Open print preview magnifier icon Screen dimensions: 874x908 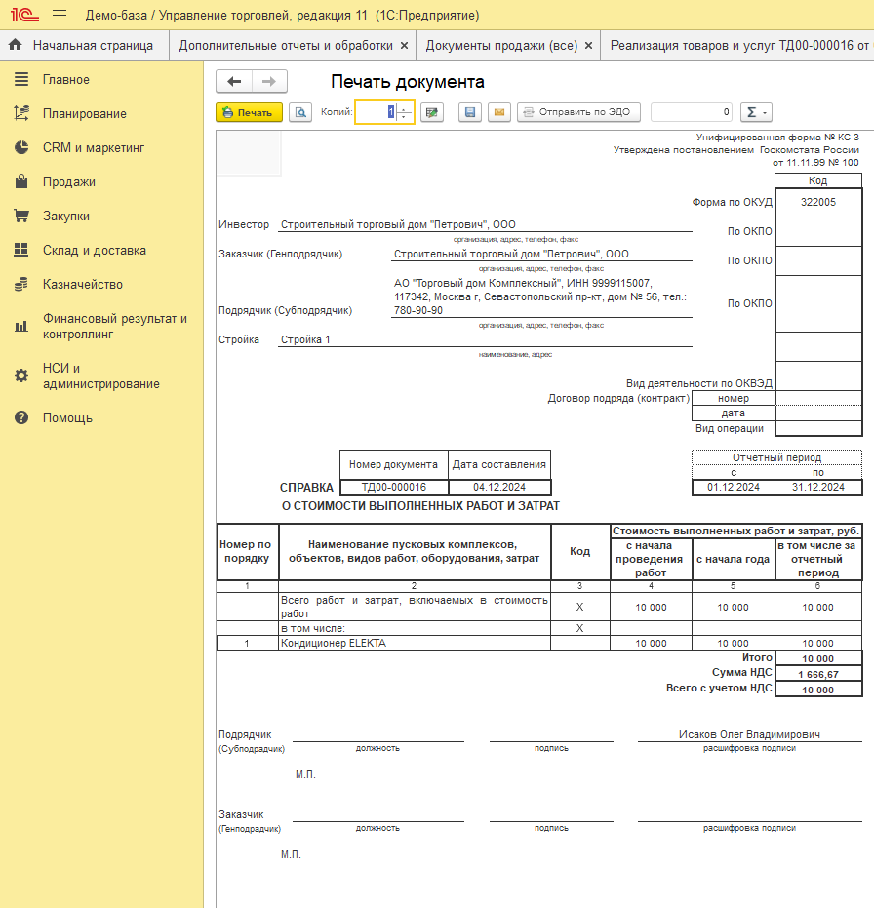(x=300, y=112)
